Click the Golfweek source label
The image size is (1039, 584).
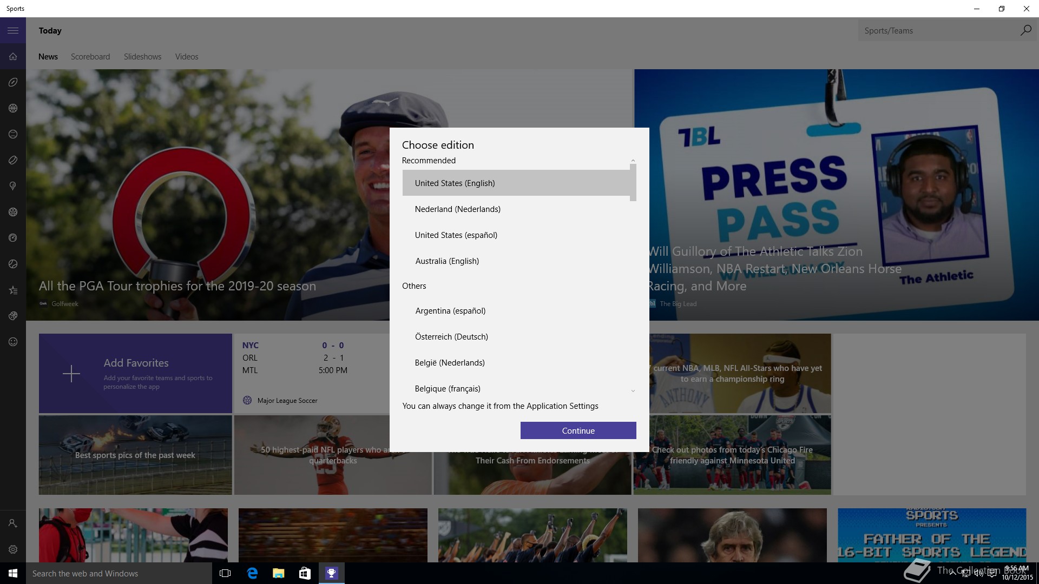pos(65,304)
